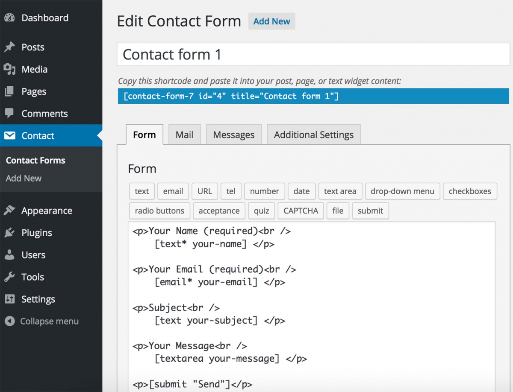Open the Users section
Image resolution: width=513 pixels, height=392 pixels.
pyautogui.click(x=33, y=255)
